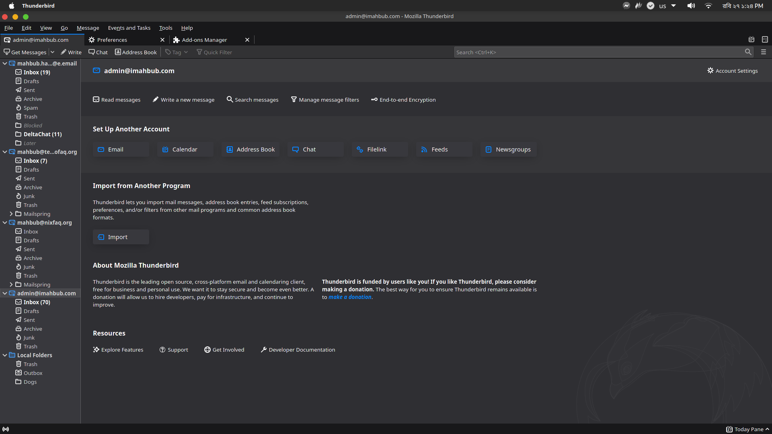The width and height of the screenshot is (772, 434).
Task: Open Explore Features resource
Action: (118, 350)
